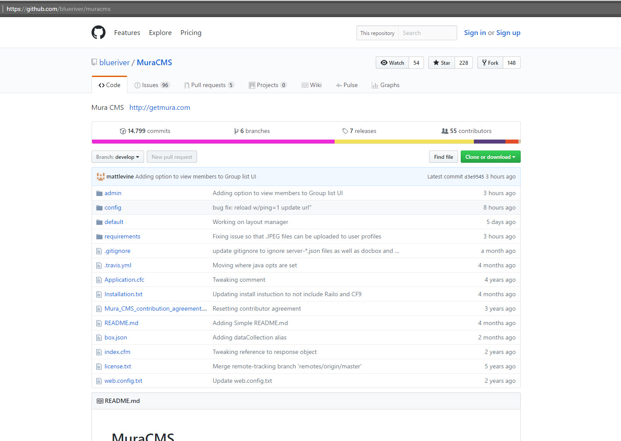Click the browser address bar URL
Screen dimensions: 621x441
pyautogui.click(x=58, y=9)
